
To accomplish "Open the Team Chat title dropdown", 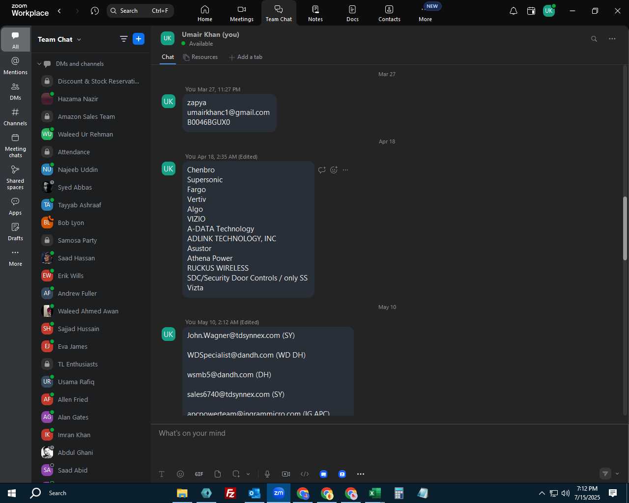I will coord(59,39).
